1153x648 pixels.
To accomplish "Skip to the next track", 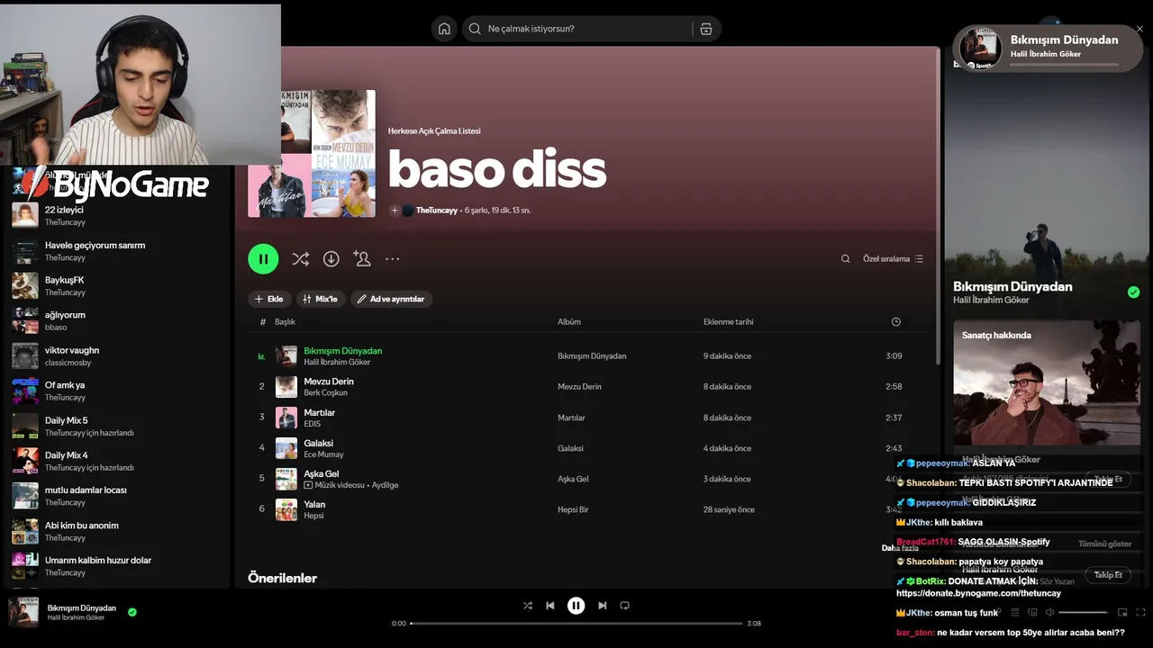I will coord(603,606).
